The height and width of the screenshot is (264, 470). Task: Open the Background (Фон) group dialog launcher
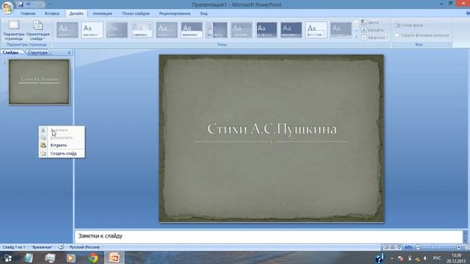pos(449,44)
